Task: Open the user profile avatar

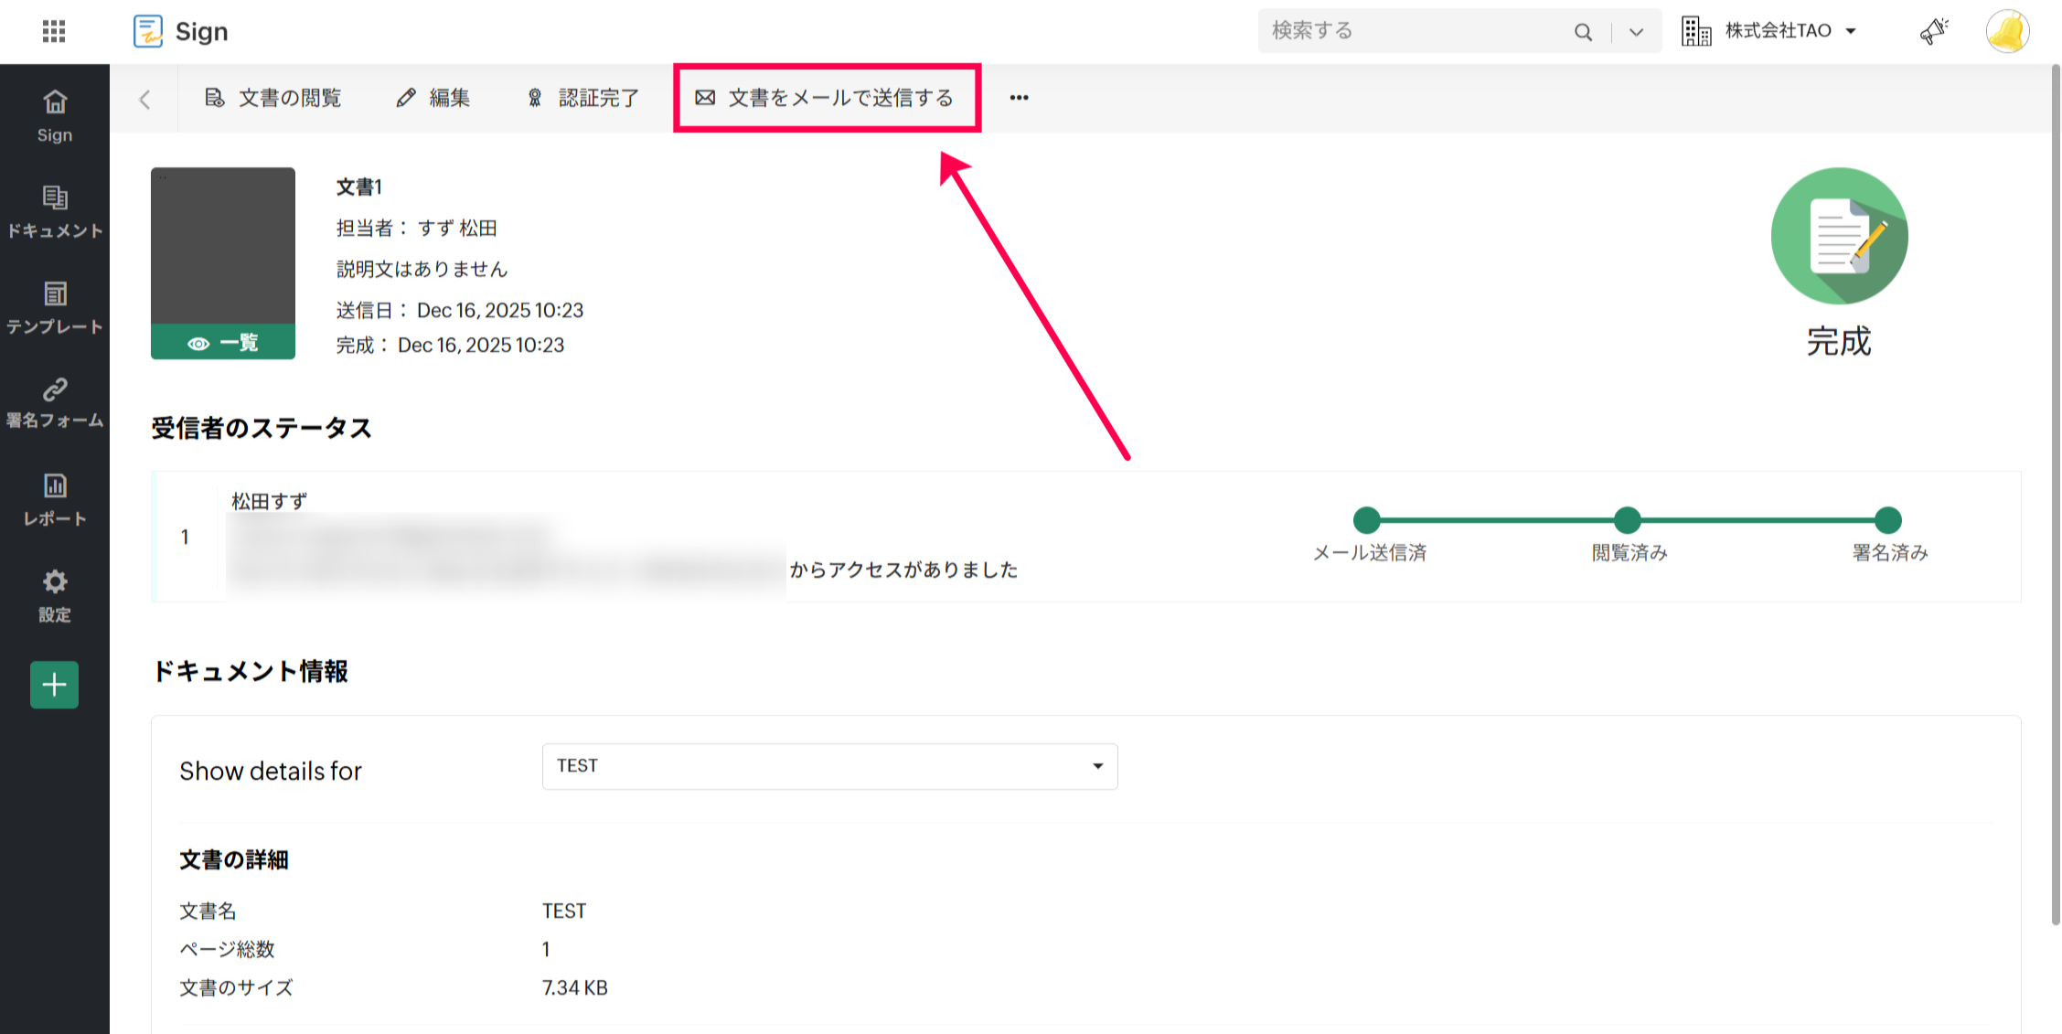Action: point(2007,31)
